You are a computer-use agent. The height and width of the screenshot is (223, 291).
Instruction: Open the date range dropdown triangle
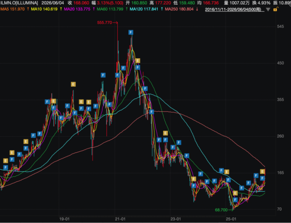268,9
